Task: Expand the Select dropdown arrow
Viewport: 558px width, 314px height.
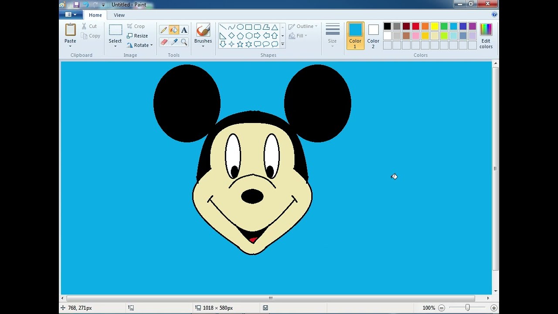Action: pyautogui.click(x=115, y=46)
